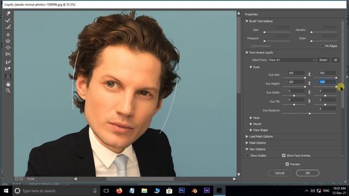Collapse the Brush Tool Options section
The width and height of the screenshot is (349, 196).
[x=247, y=21]
